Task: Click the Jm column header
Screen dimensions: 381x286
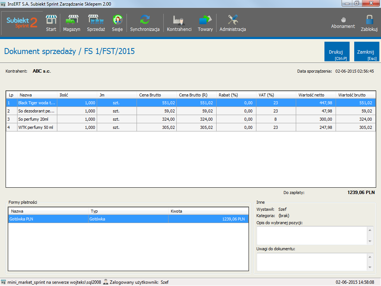Action: tap(117, 95)
